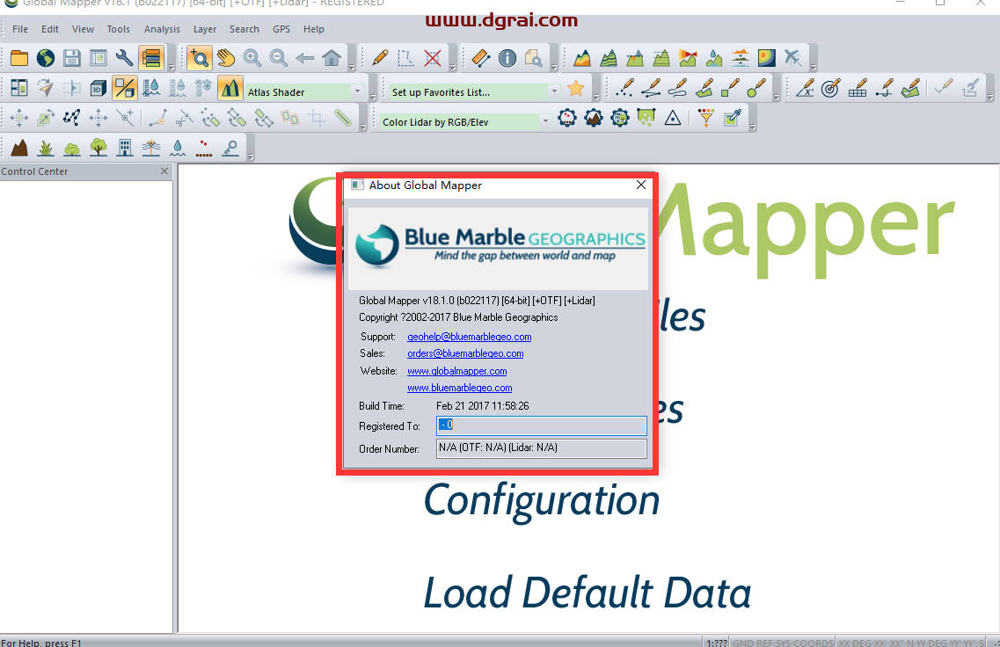Open the map layout editor icon

99,58
